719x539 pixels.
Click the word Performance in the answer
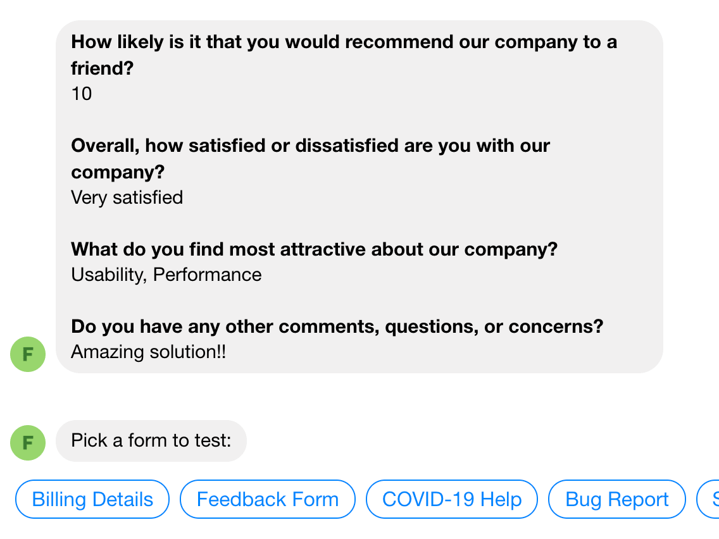tap(208, 275)
